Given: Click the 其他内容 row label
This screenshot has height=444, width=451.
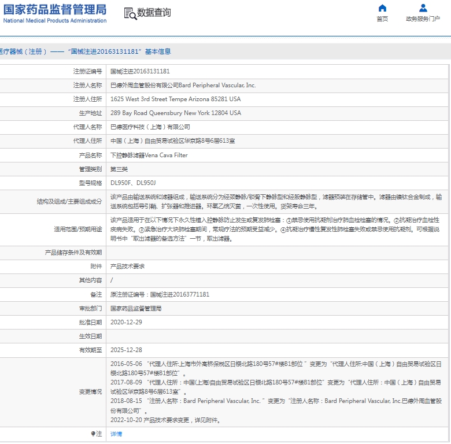Looking at the screenshot, I should (90, 280).
